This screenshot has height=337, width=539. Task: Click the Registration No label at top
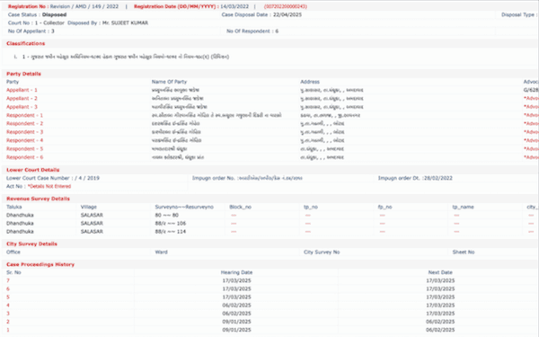pyautogui.click(x=28, y=6)
